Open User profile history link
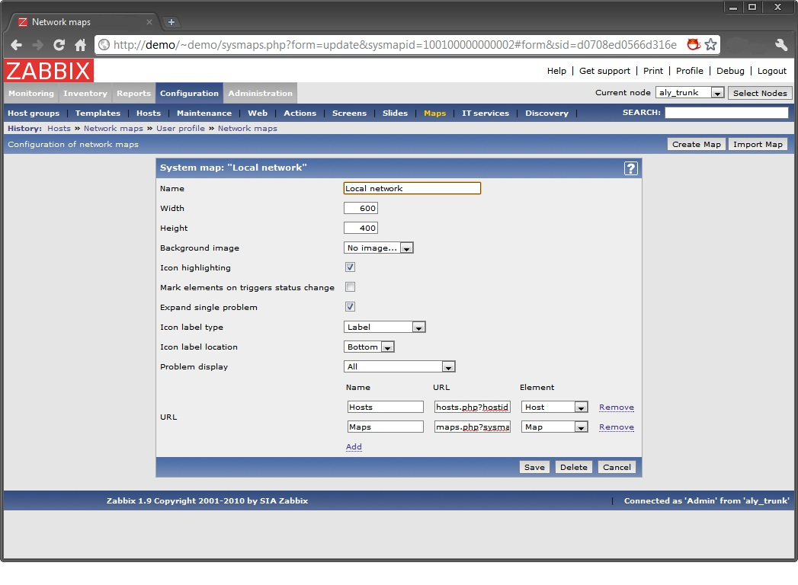This screenshot has width=798, height=585. pos(180,128)
